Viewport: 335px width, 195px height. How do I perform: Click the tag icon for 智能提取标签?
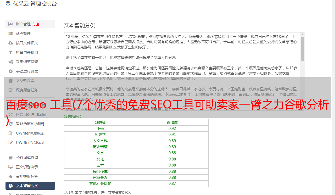coord(11,176)
